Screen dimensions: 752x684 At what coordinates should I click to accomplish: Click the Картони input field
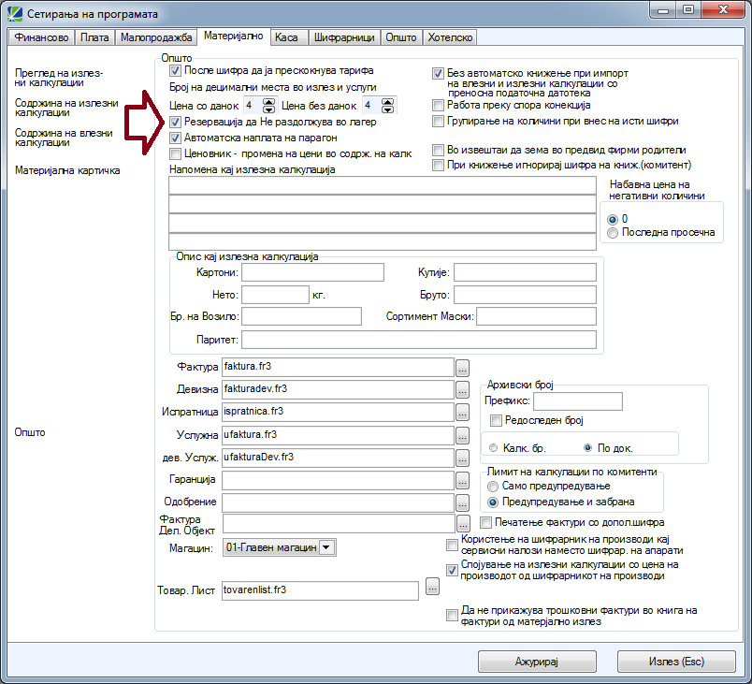(x=312, y=272)
